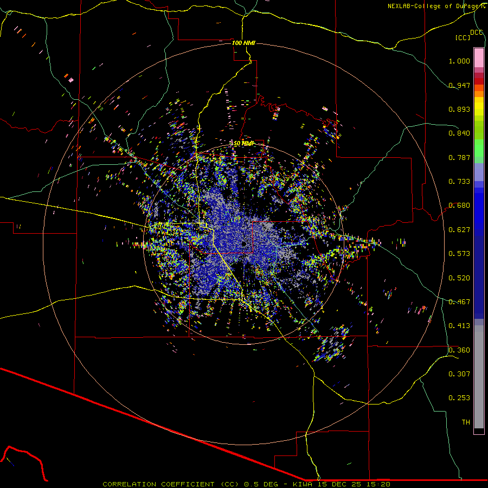Screen dimensions: 488x488
Task: Click the black radar site dot at the center
Action: [x=244, y=243]
